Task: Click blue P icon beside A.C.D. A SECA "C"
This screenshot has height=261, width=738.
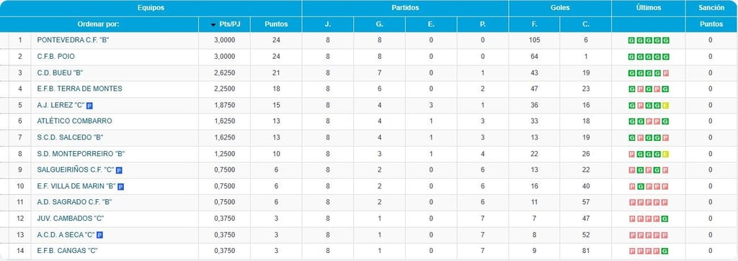Action: pyautogui.click(x=99, y=235)
